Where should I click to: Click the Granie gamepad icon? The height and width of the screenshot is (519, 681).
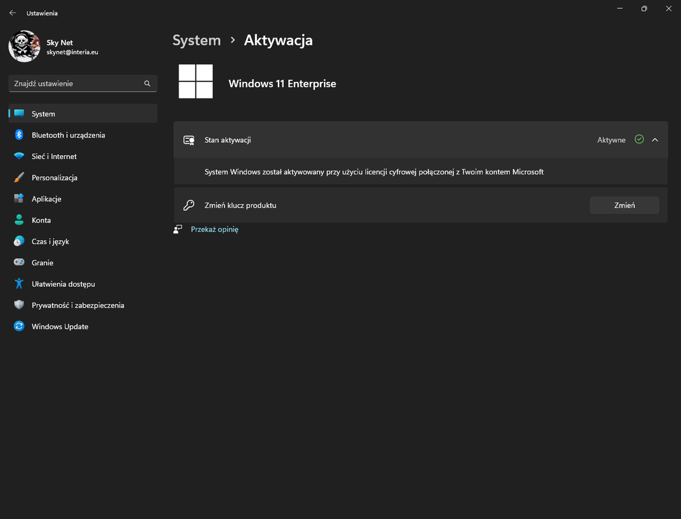[x=19, y=262]
